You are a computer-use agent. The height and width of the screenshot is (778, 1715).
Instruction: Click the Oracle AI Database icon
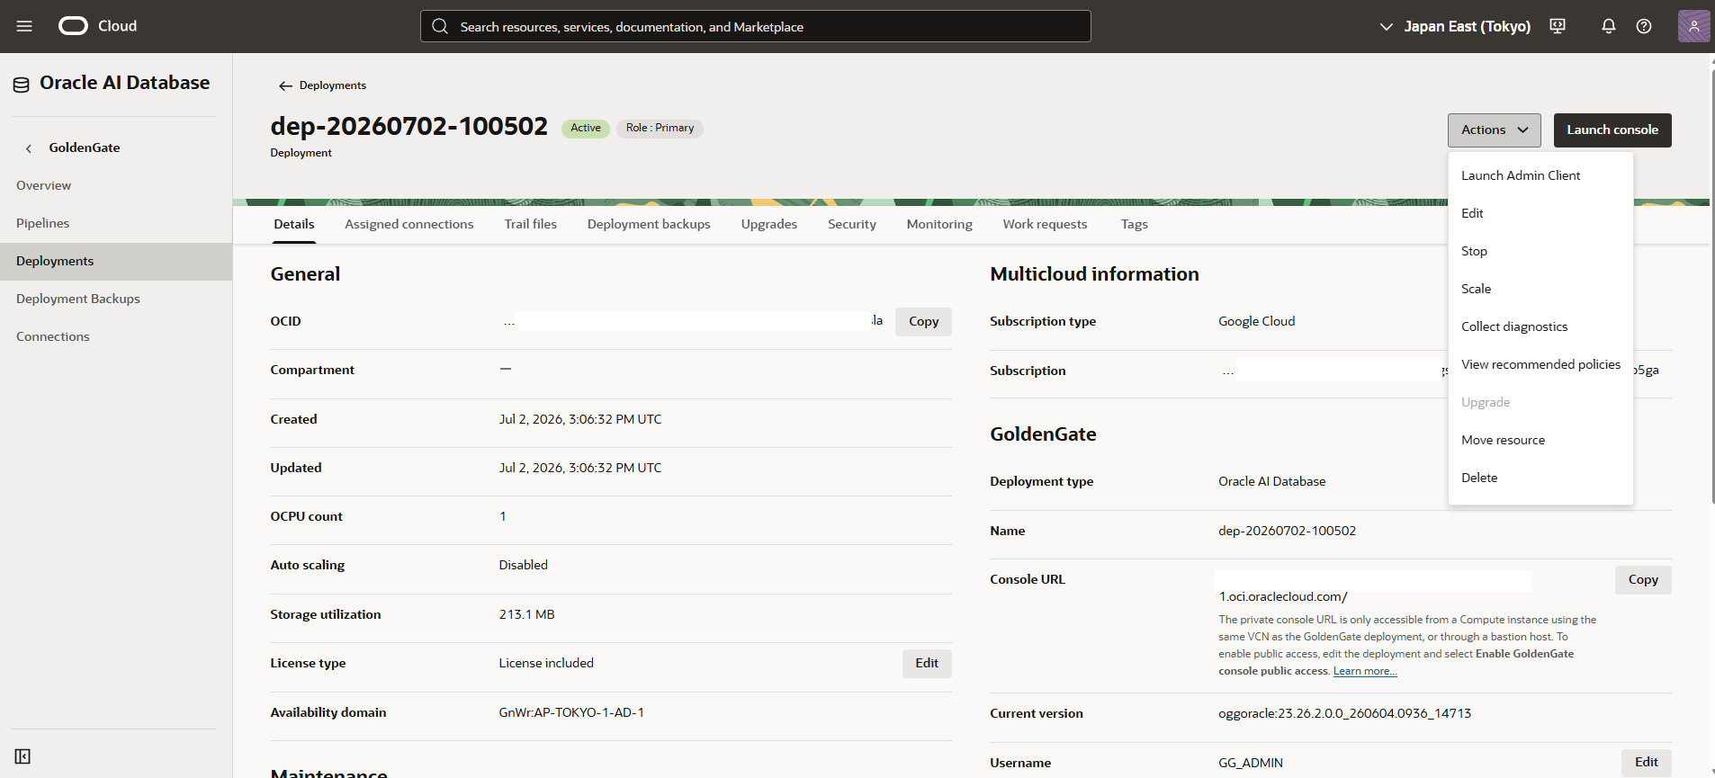click(x=21, y=85)
